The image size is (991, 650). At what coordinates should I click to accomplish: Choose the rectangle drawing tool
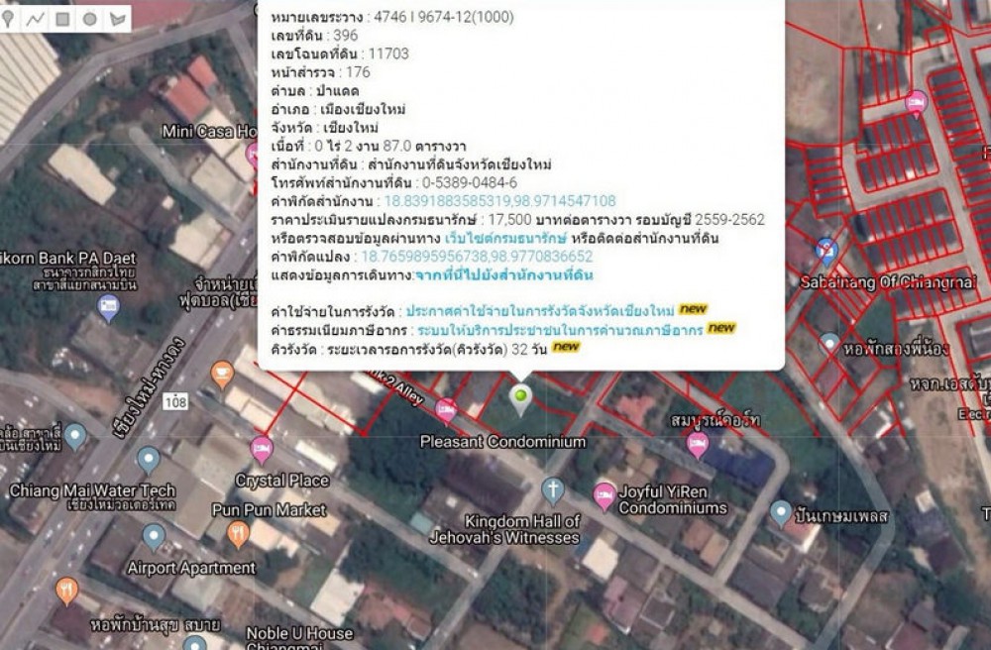click(x=62, y=18)
